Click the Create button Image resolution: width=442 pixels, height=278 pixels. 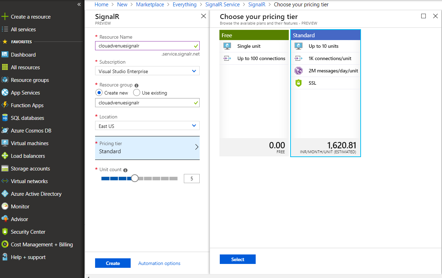pyautogui.click(x=113, y=263)
